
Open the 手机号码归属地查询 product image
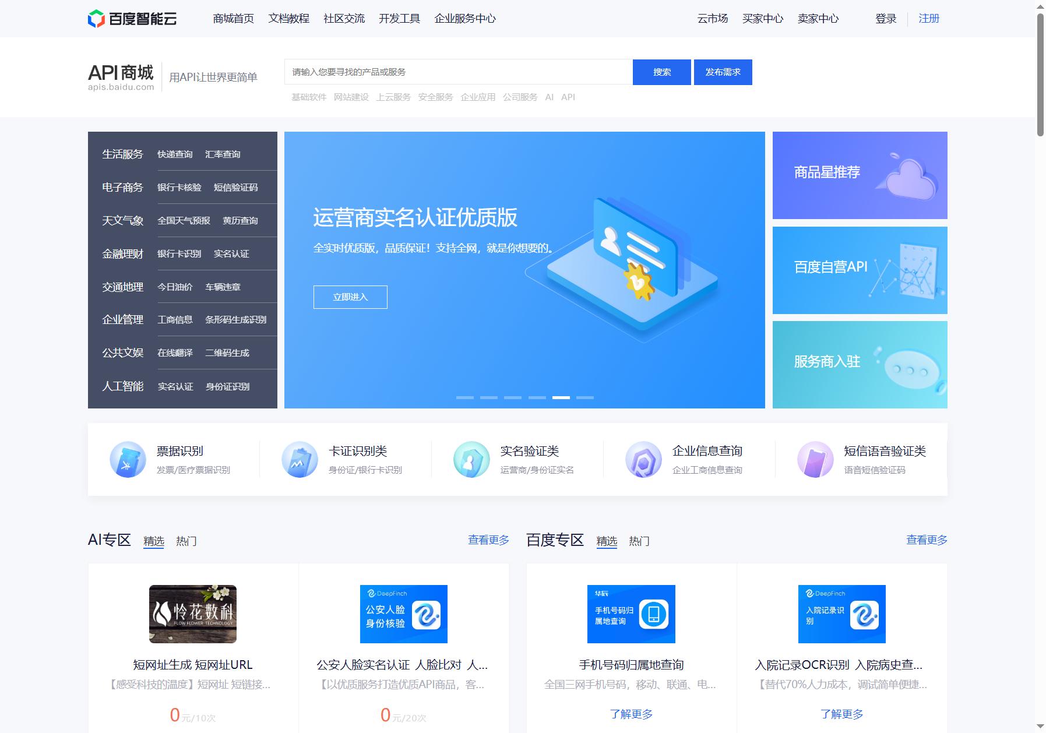[x=631, y=614]
